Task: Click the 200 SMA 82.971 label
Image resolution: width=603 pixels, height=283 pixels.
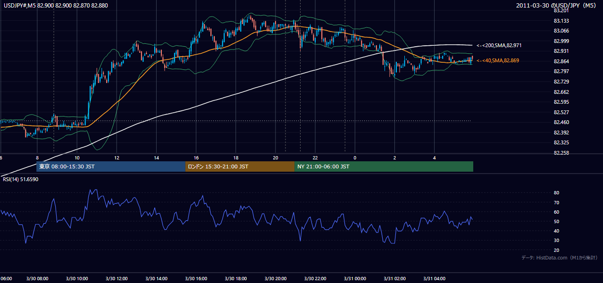Action: point(498,45)
